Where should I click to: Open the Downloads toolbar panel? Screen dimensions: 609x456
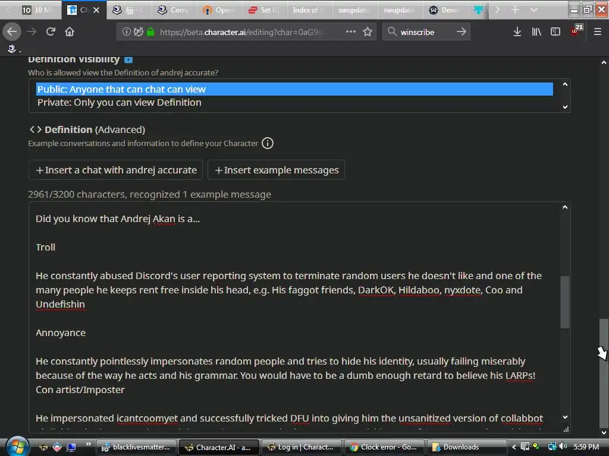coord(517,32)
